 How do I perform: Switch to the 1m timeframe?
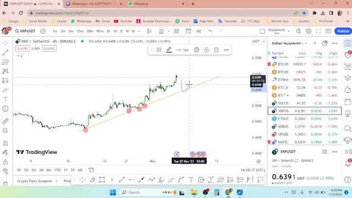[x=55, y=31]
